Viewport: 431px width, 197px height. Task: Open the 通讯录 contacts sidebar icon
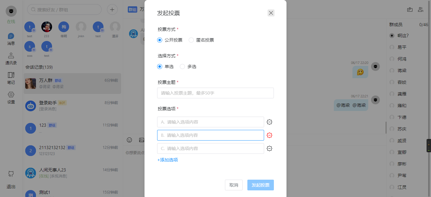[11, 59]
